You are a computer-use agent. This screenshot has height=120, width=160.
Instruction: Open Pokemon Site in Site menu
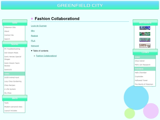click(x=10, y=27)
